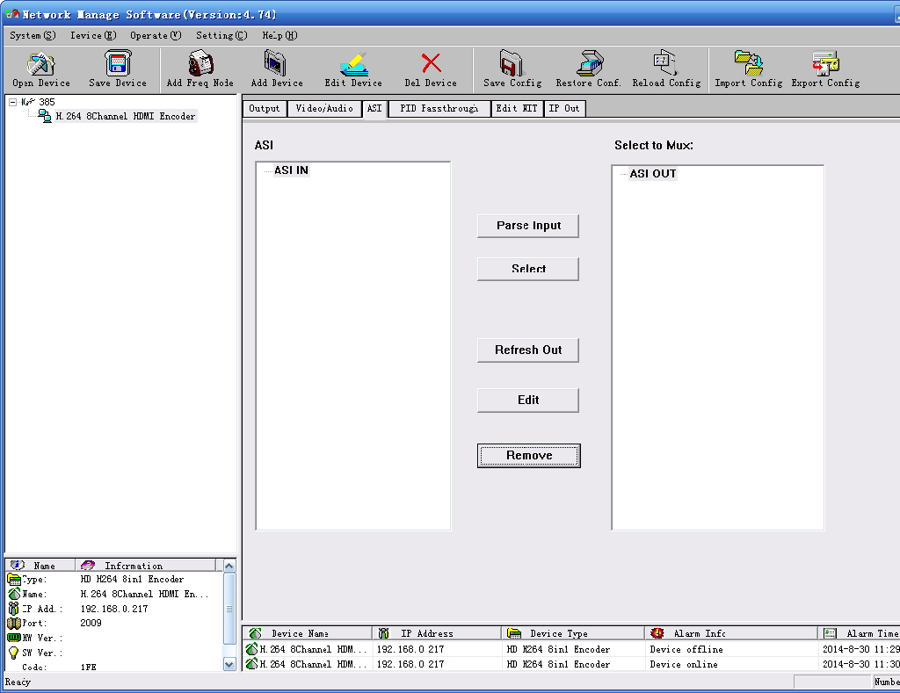Click the status icon of the Device online row
Screen dimensions: 900x693
[251, 664]
